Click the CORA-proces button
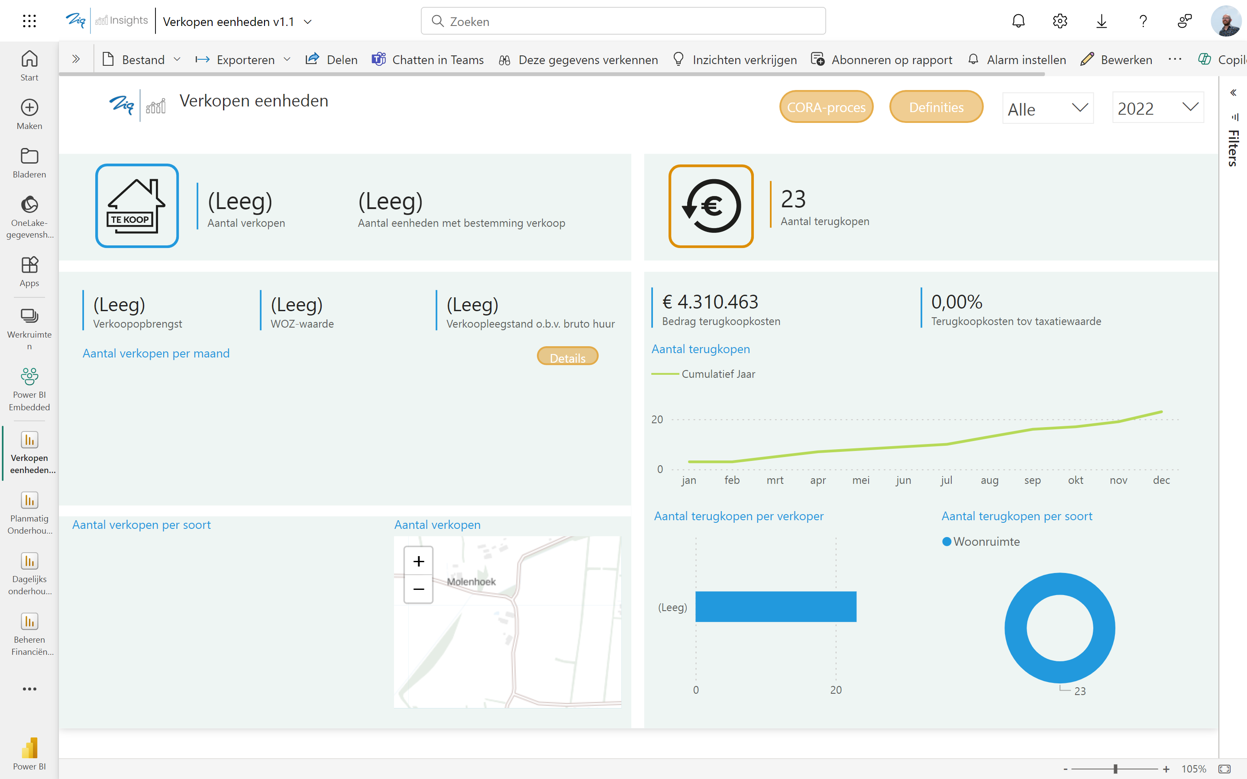 (x=826, y=107)
